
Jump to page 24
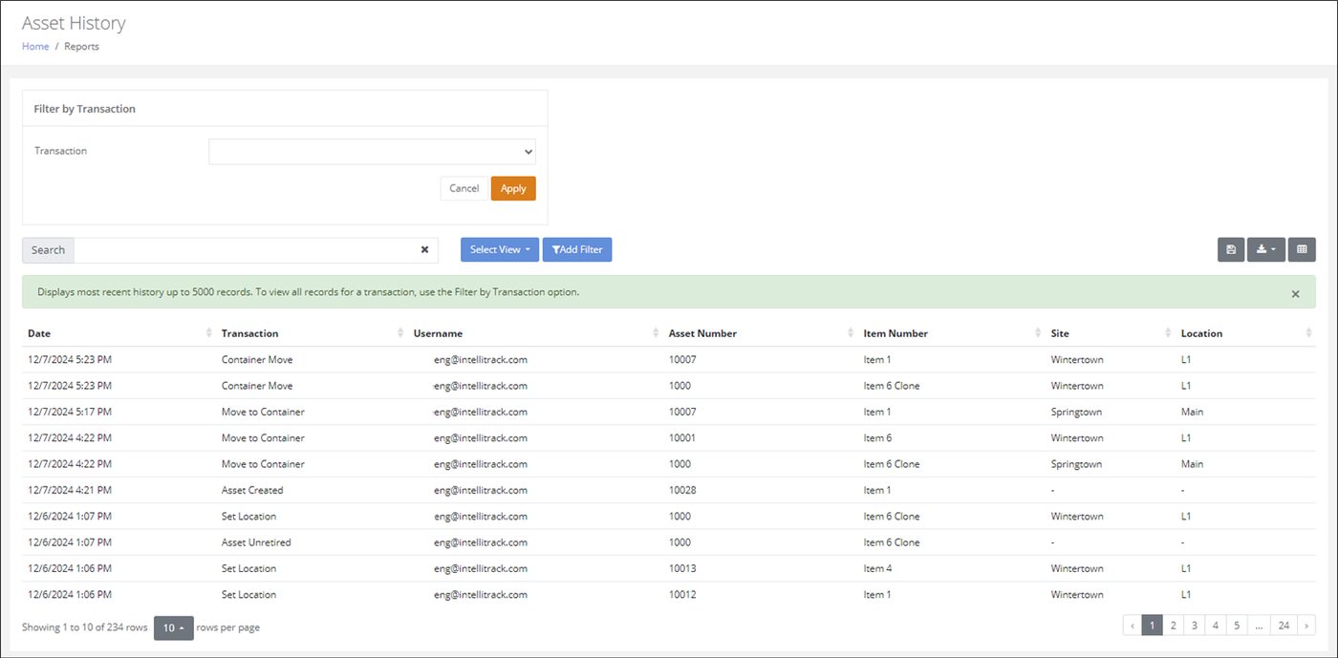[x=1284, y=626]
